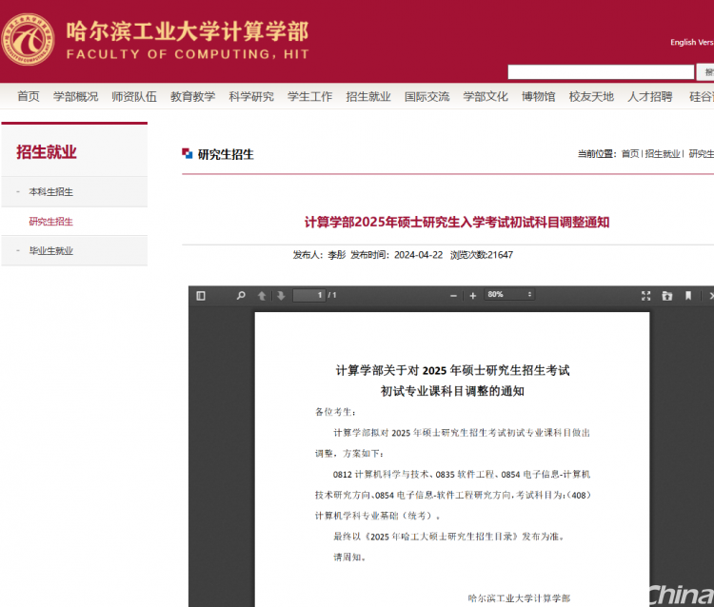This screenshot has width=714, height=607.
Task: Go to previous PDF page arrow
Action: point(262,296)
